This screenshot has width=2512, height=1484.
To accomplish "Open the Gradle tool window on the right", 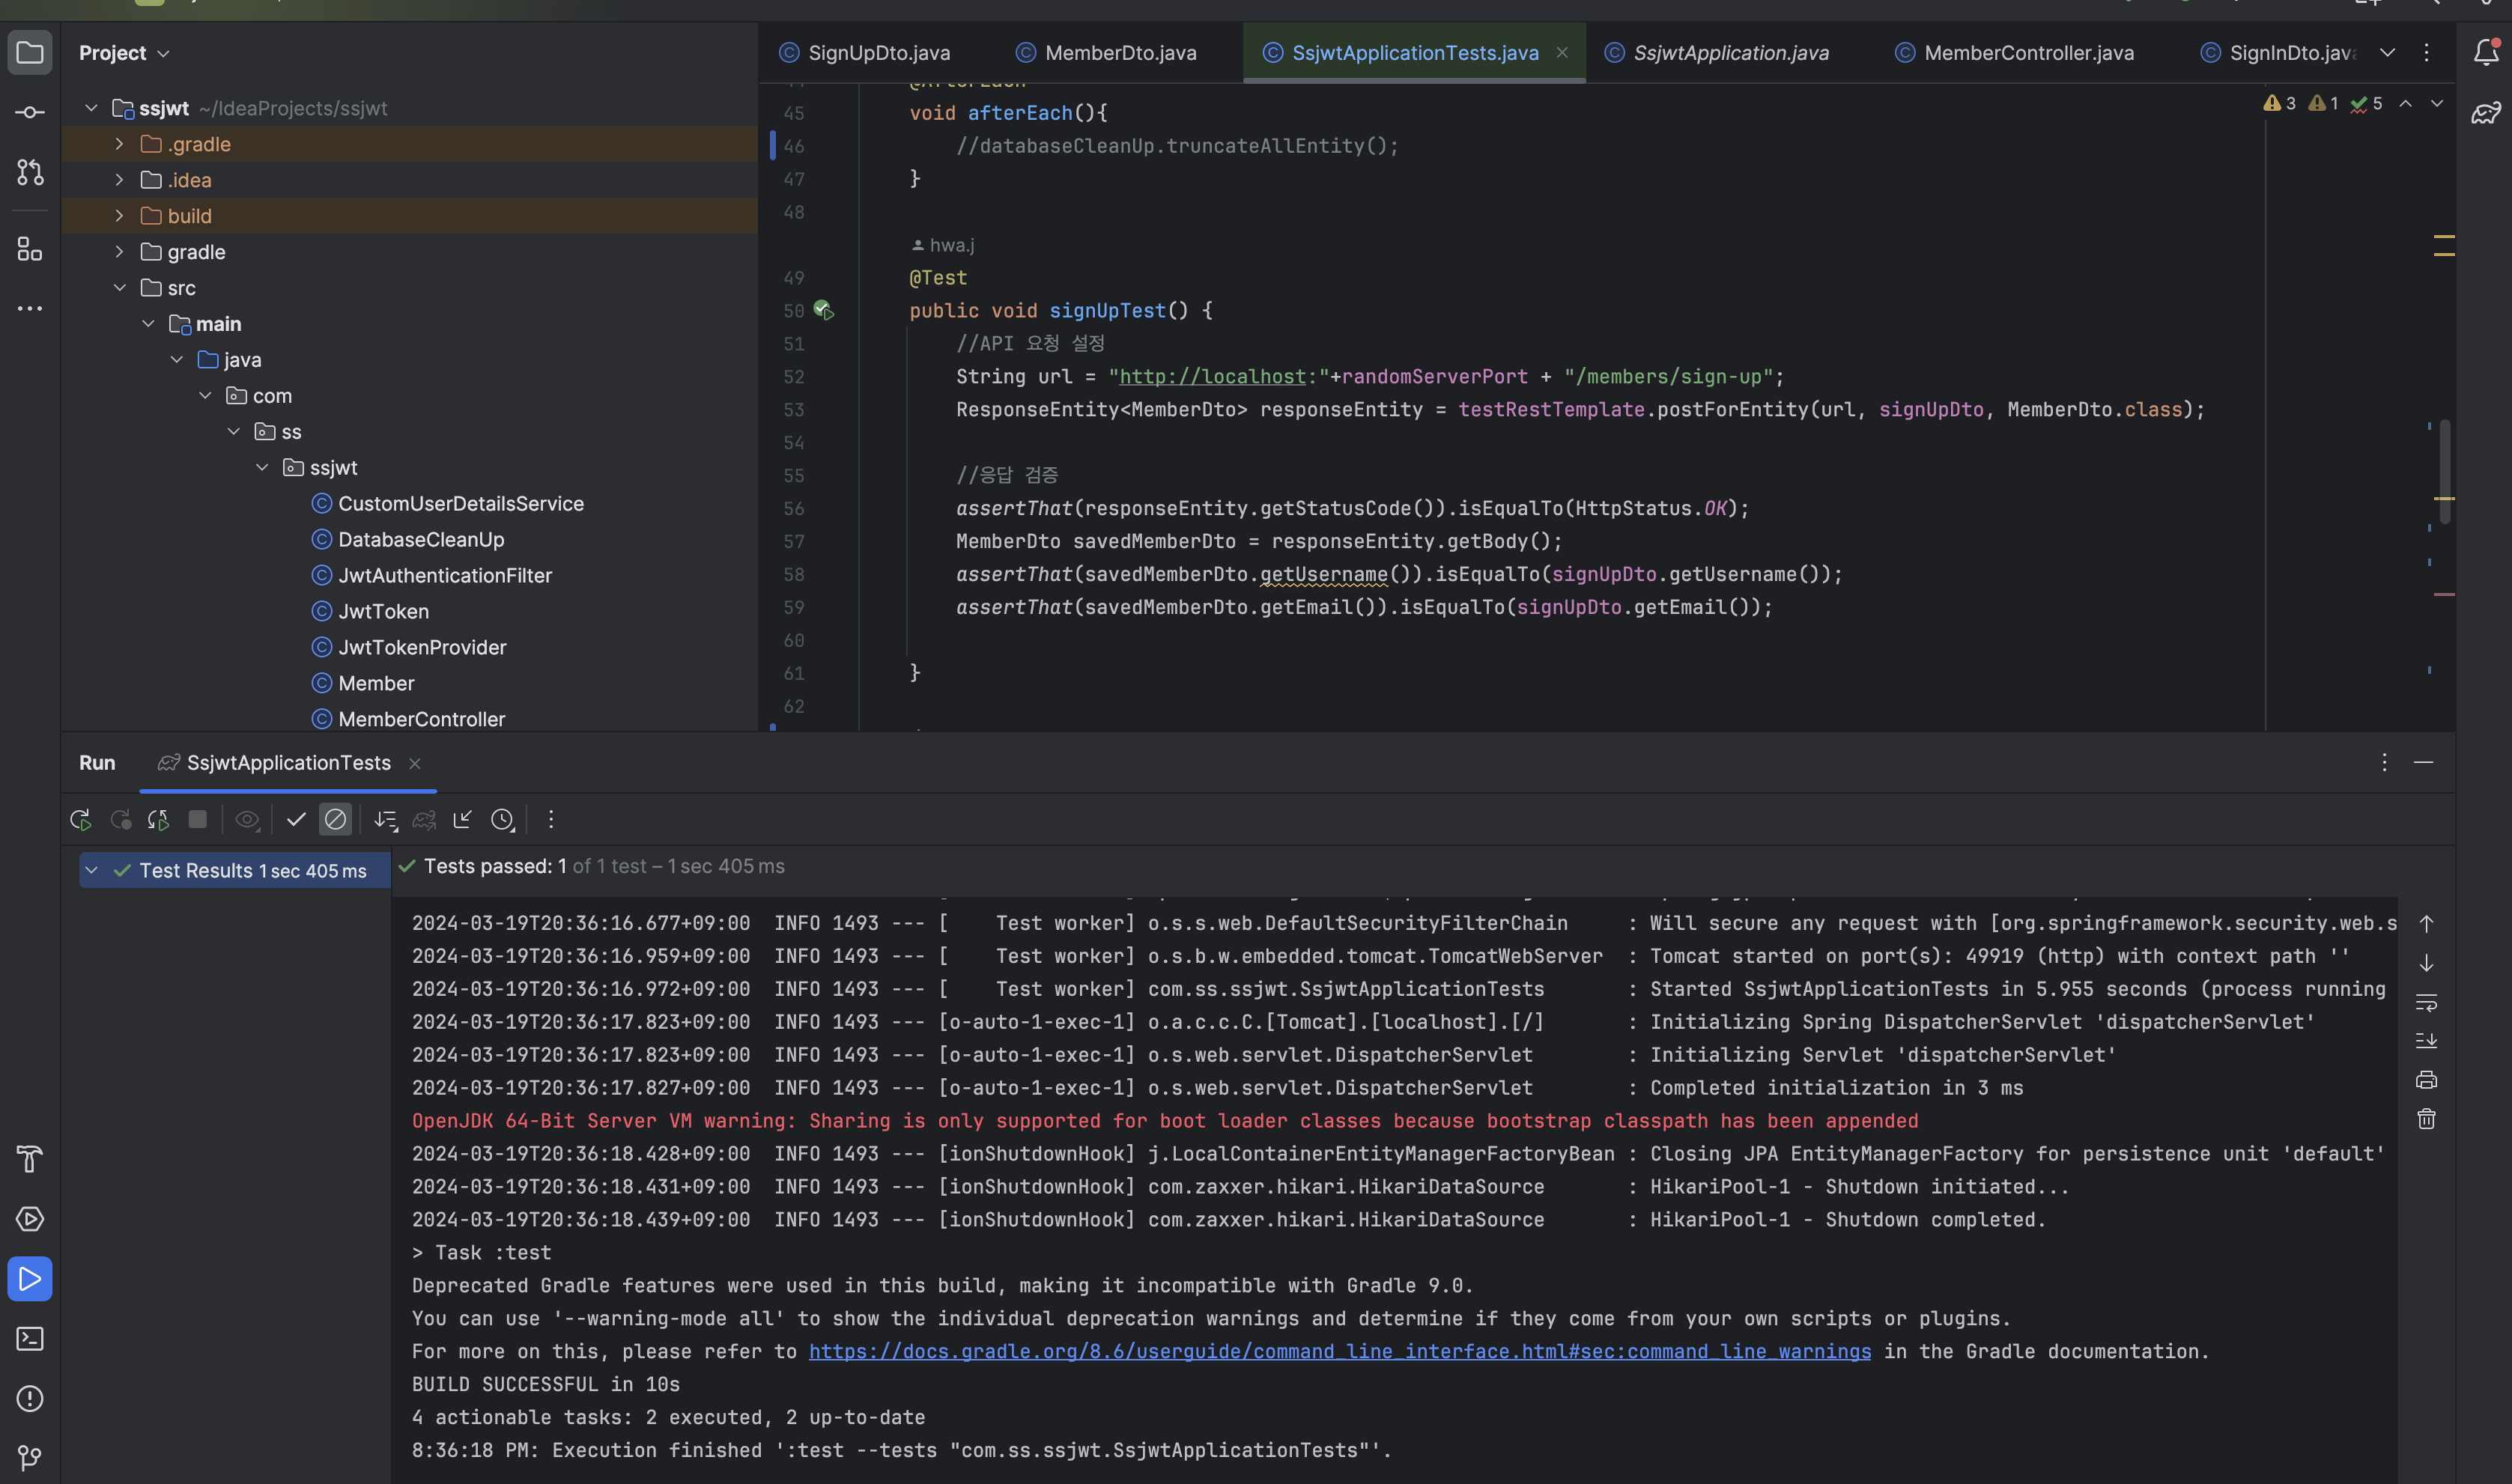I will pos(2486,113).
